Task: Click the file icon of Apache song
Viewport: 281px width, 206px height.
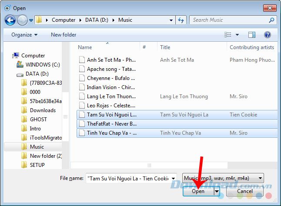Action: (82, 69)
